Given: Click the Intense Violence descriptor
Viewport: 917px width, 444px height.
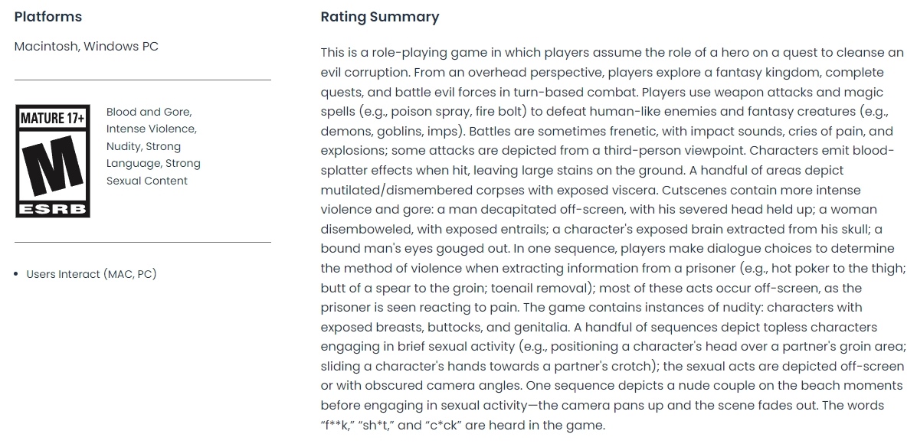Looking at the screenshot, I should point(151,129).
